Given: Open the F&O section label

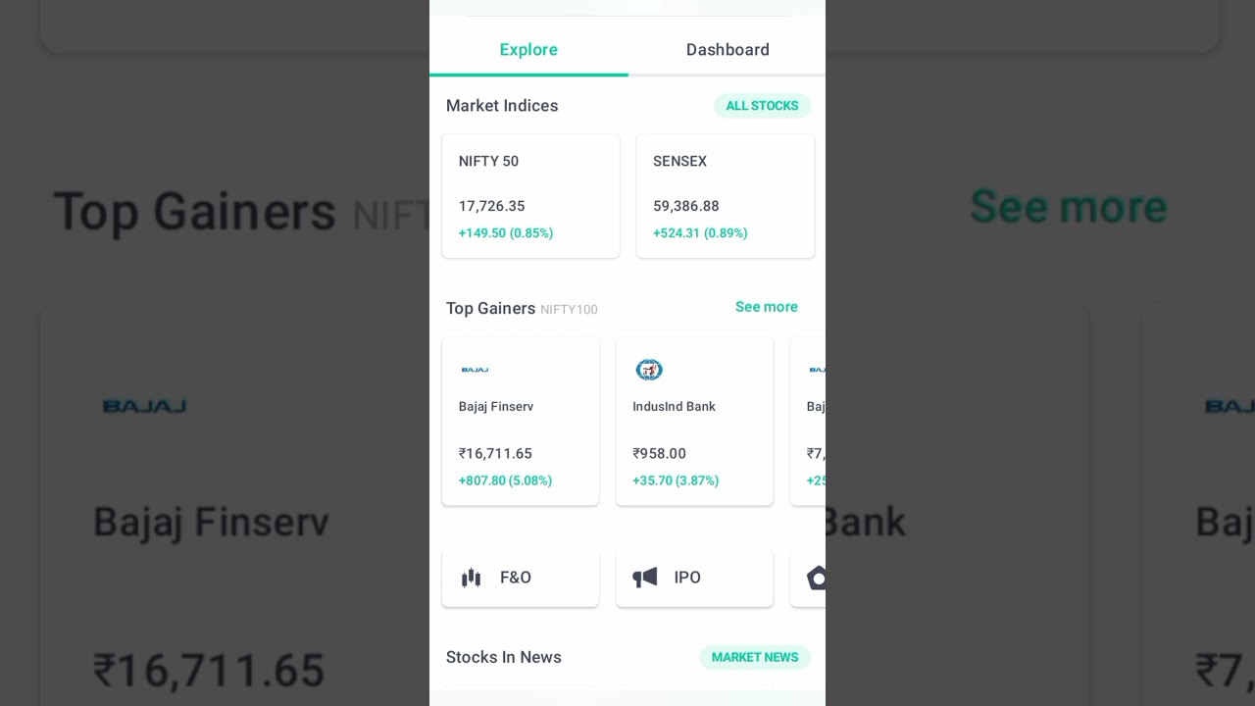Looking at the screenshot, I should pyautogui.click(x=516, y=578).
